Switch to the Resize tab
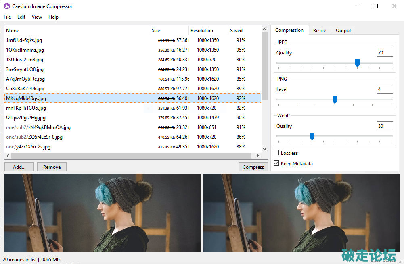Screen dimensions: 404x264 (320, 31)
